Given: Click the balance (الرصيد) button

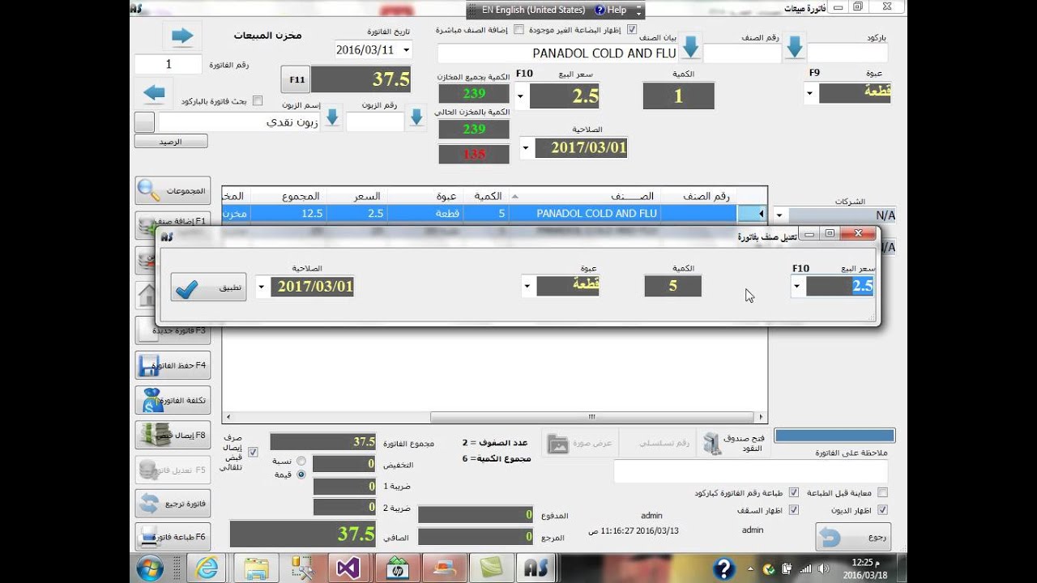Looking at the screenshot, I should click(171, 142).
